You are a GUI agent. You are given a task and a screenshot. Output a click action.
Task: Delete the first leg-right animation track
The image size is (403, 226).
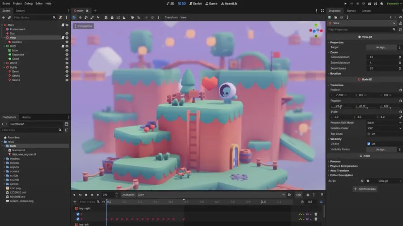tap(316, 214)
